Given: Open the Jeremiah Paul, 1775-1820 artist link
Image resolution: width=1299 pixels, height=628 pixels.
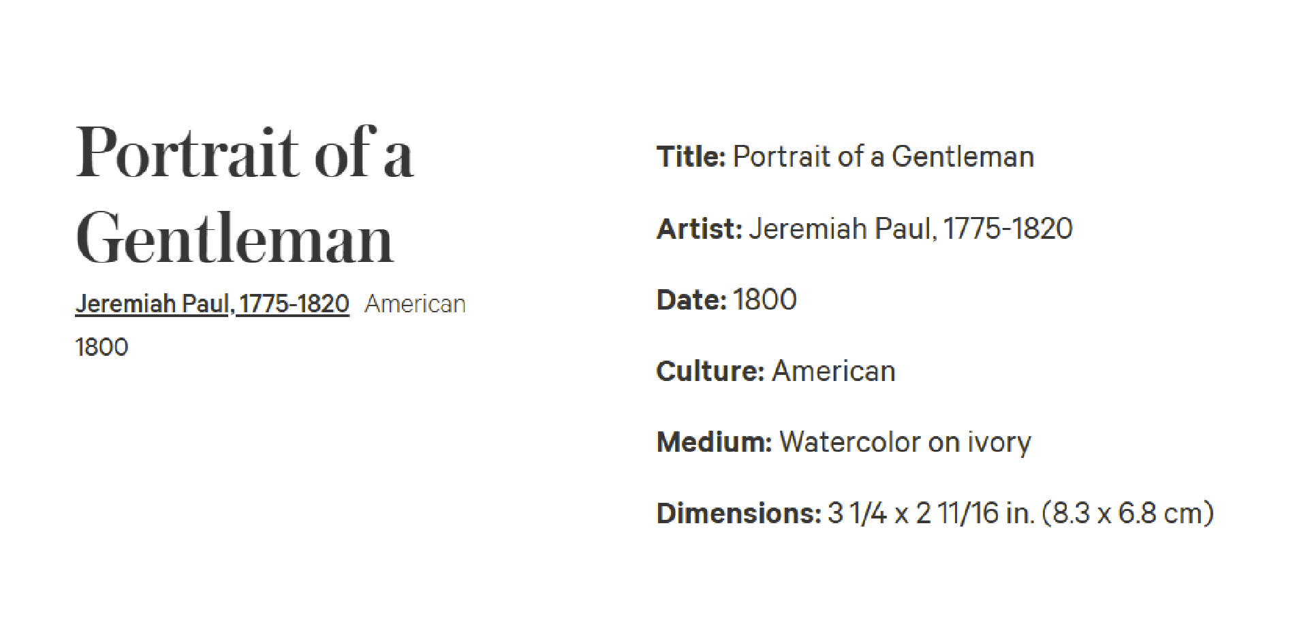Looking at the screenshot, I should click(212, 303).
